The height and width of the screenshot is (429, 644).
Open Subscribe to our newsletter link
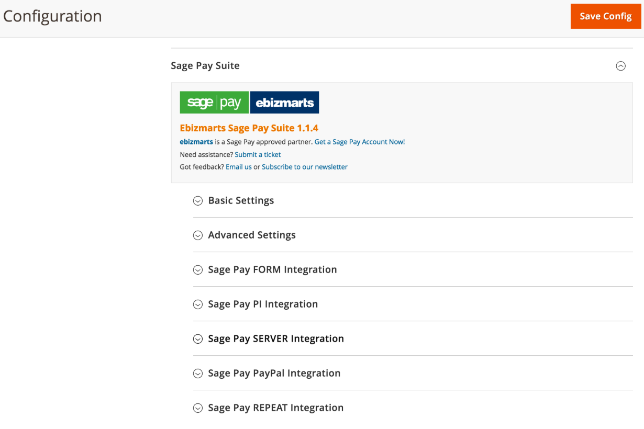(x=305, y=167)
